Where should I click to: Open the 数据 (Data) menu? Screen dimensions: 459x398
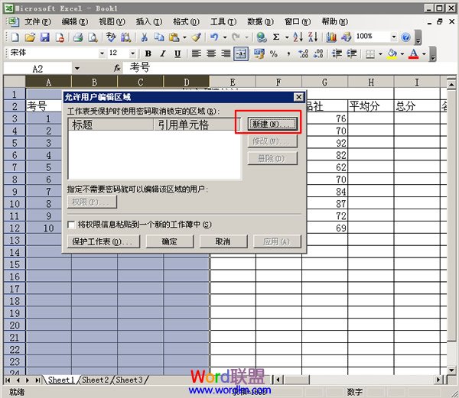[260, 22]
